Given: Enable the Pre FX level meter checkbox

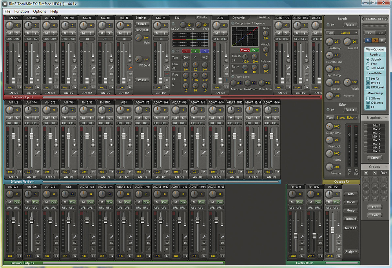Looking at the screenshot, I should tap(367, 79).
